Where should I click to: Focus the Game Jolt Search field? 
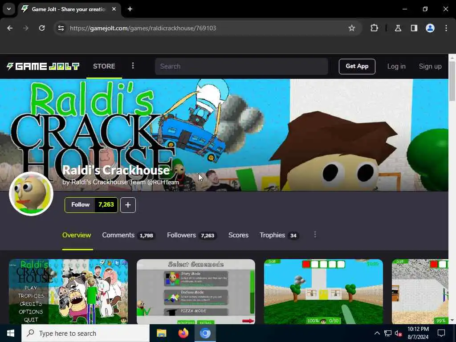pos(241,66)
